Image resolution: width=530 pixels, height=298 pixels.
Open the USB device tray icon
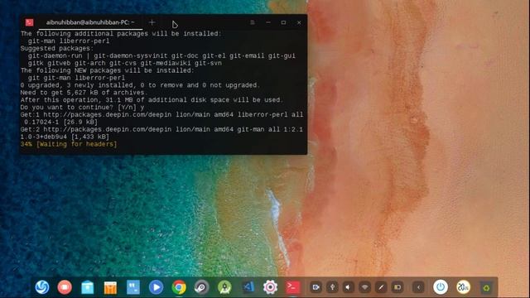click(x=332, y=287)
